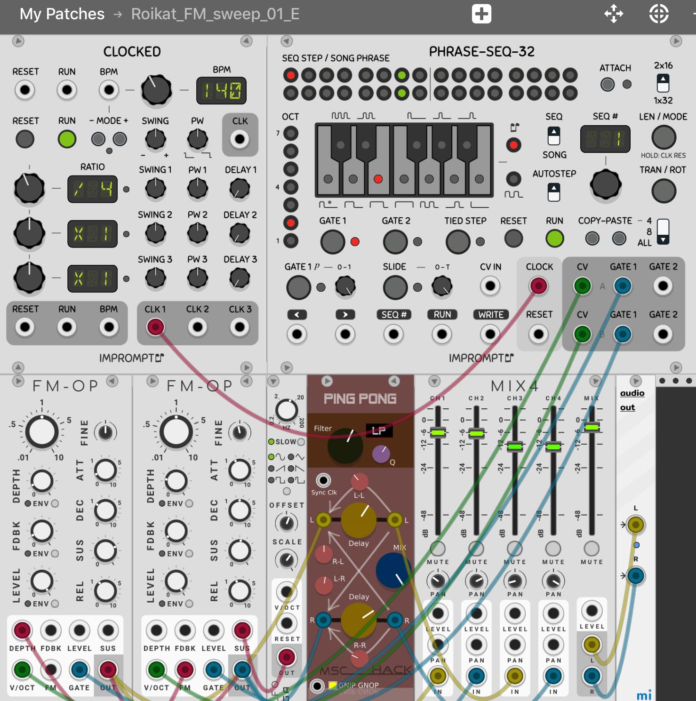Tap the patch name Roikat_FM_sweep_01_E
Screen dimensions: 696x701
215,14
